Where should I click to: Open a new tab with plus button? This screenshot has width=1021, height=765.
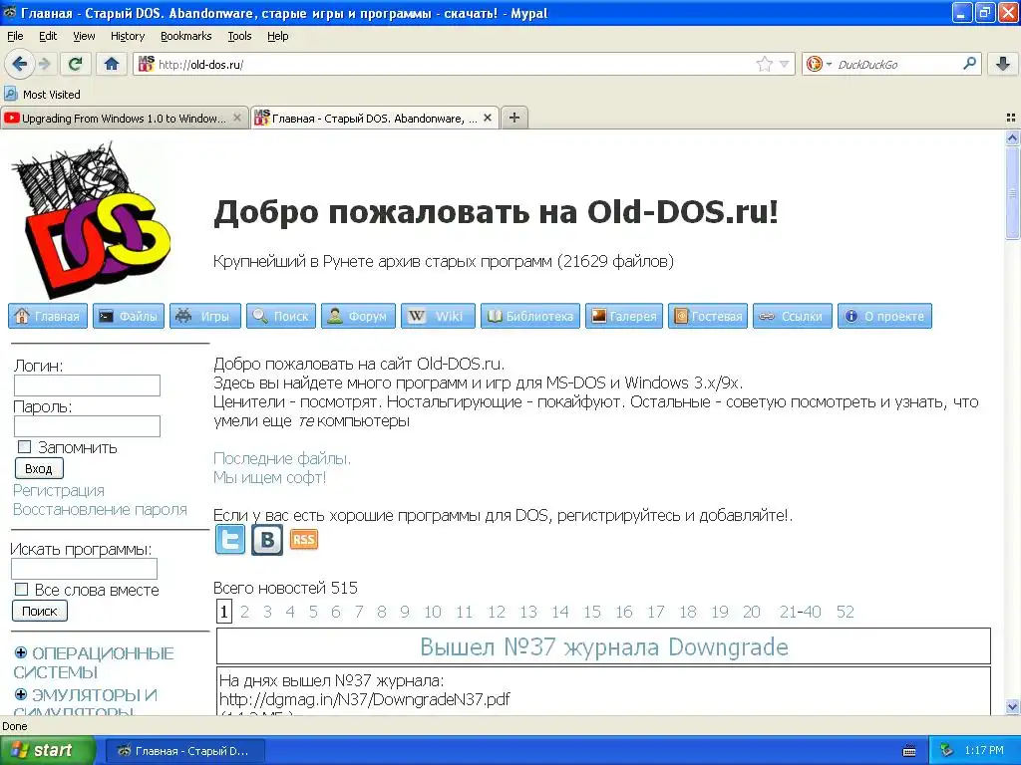pyautogui.click(x=514, y=118)
